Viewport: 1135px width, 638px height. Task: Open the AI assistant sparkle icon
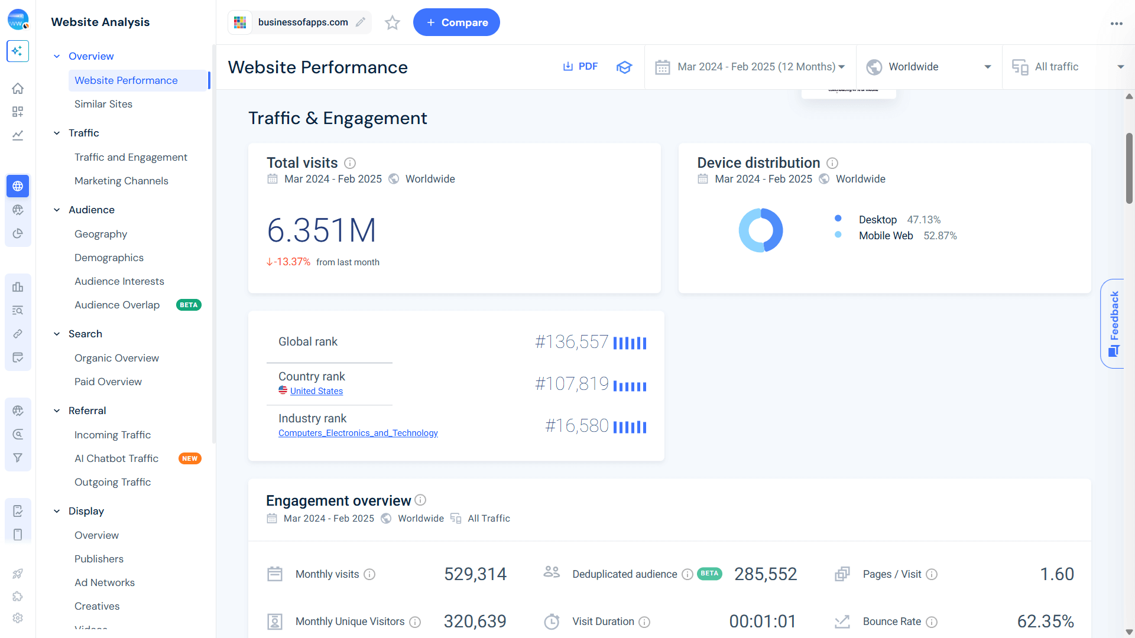[18, 51]
